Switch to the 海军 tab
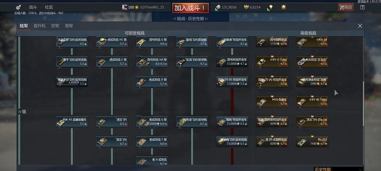 (x=69, y=26)
